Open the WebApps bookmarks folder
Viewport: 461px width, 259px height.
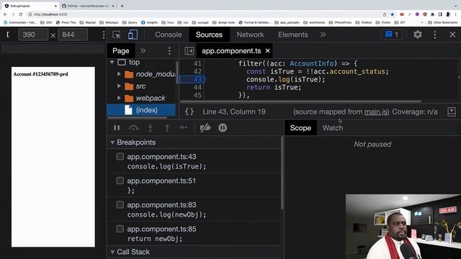(x=109, y=22)
